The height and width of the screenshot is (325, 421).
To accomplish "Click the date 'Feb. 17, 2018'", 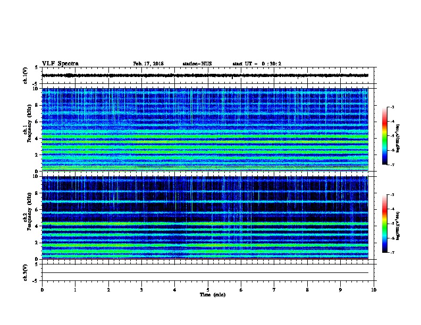I will pyautogui.click(x=148, y=64).
